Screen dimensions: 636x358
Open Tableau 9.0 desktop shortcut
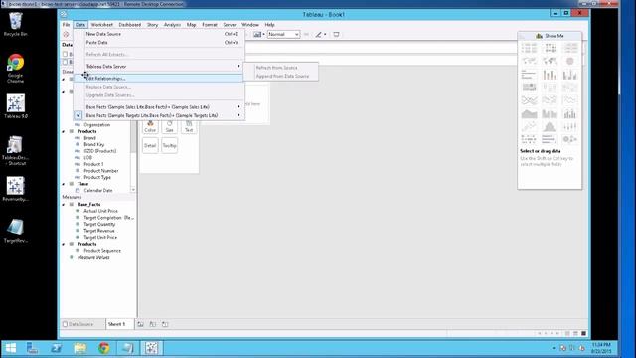(16, 106)
